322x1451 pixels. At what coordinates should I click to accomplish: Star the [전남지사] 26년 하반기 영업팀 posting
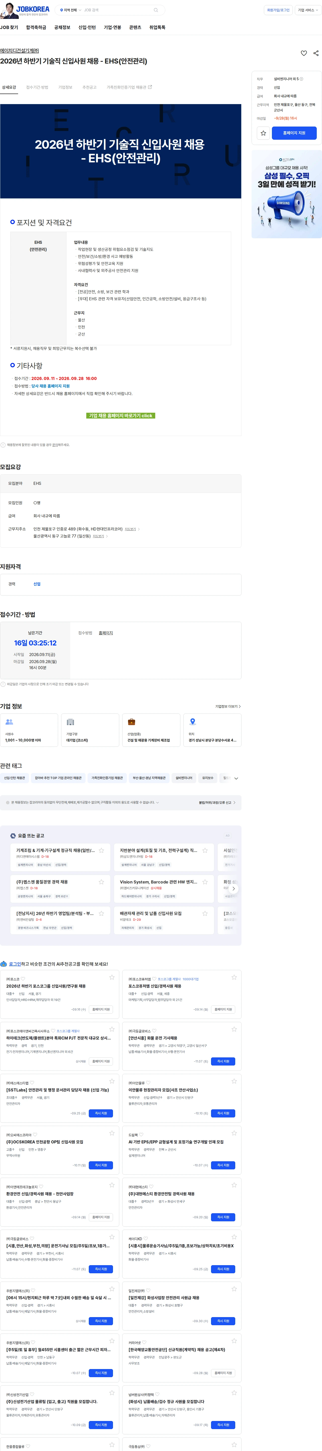click(x=102, y=914)
